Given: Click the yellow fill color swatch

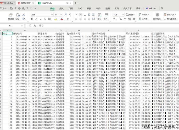Looking at the screenshot, I should point(56,19).
